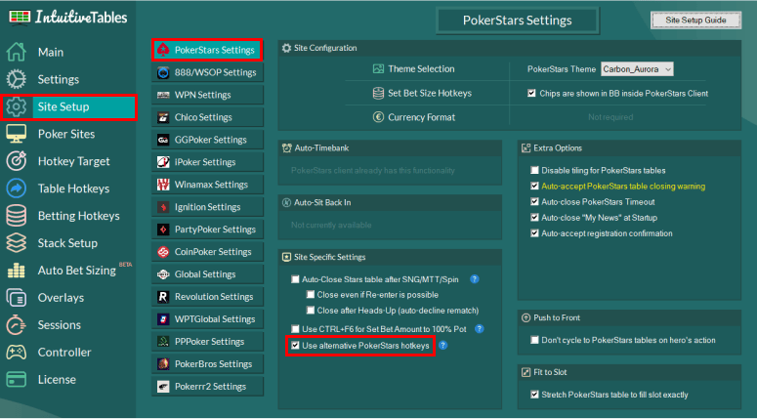
Task: Click the Currency Format euro icon
Action: pos(379,117)
